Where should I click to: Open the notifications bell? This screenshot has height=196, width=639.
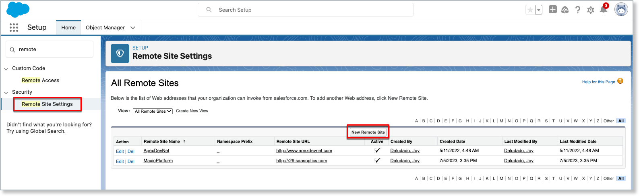603,10
